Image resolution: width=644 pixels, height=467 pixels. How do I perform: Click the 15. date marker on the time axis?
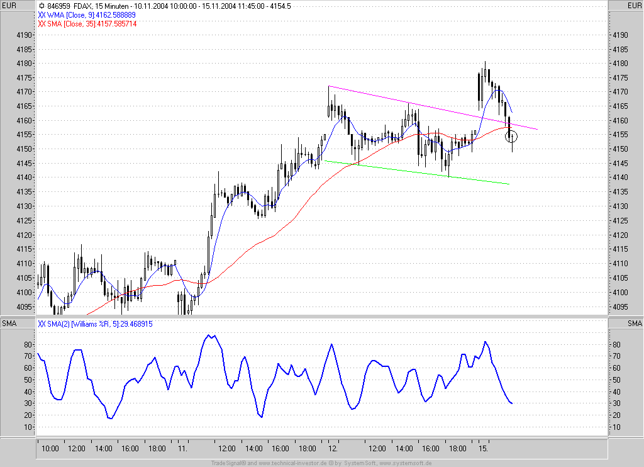coord(484,449)
